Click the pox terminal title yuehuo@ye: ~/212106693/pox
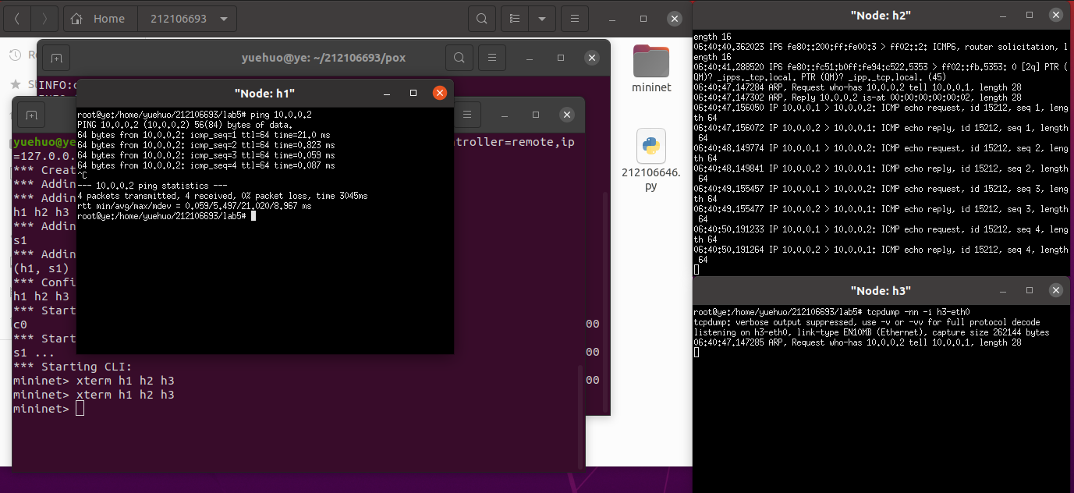Screen dimensions: 1074x493 click(323, 58)
